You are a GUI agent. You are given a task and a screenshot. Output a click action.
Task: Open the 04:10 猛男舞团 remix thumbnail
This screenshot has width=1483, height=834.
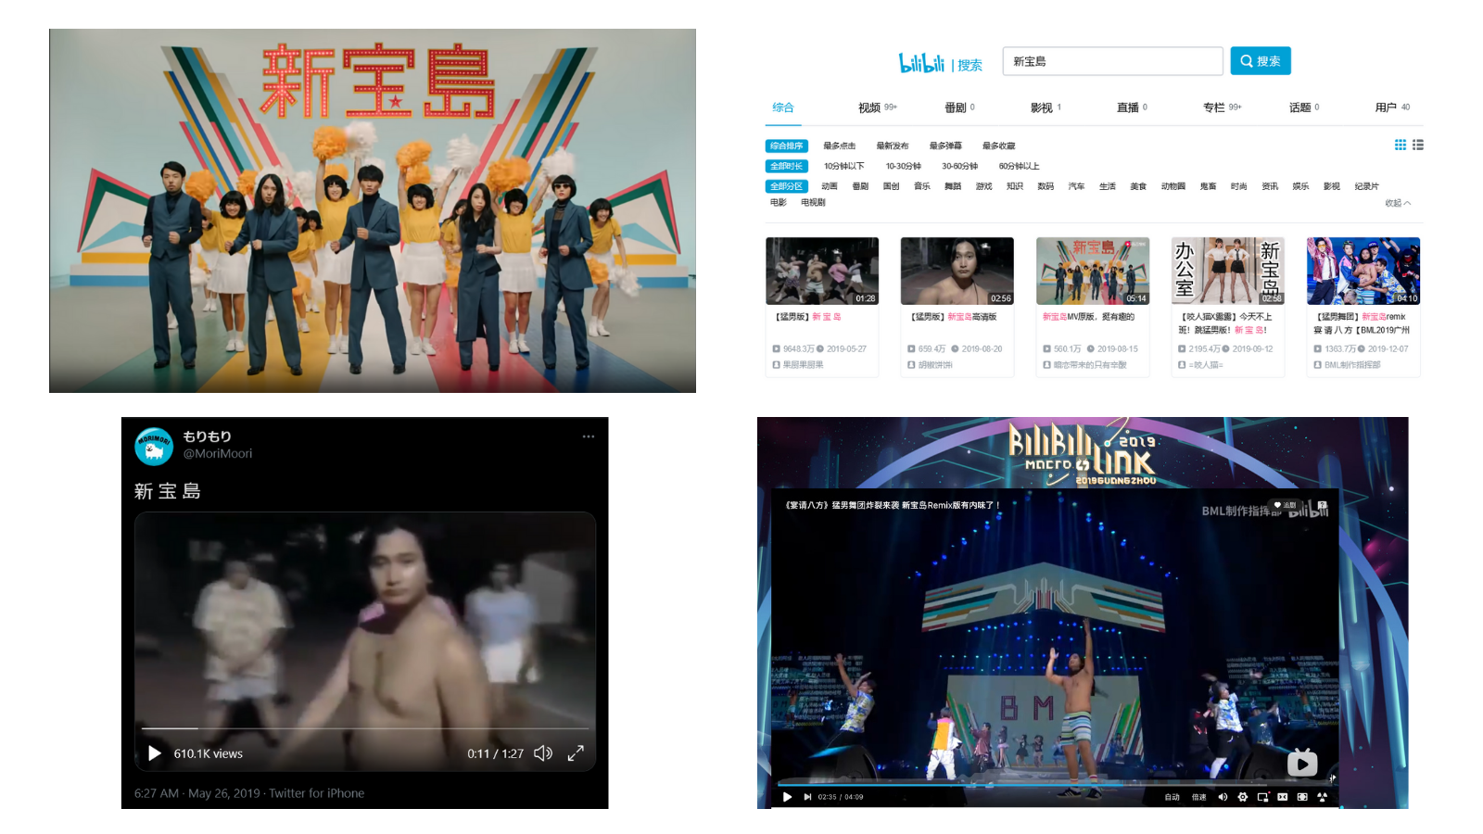click(1363, 271)
